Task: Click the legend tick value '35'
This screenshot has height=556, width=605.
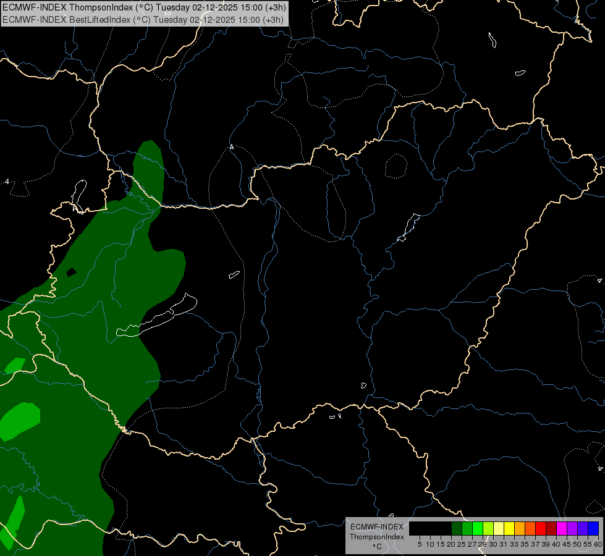Action: point(525,544)
